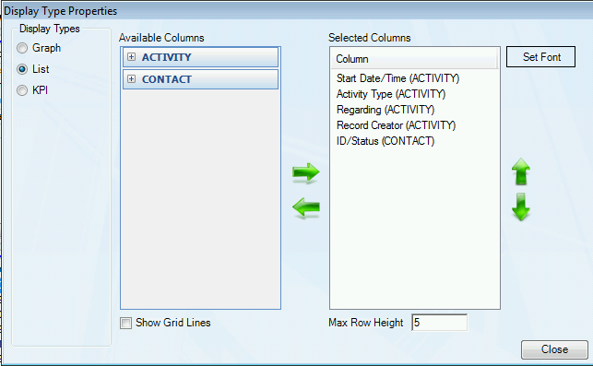
Task: Click the ACTIVITY group label
Action: 166,57
